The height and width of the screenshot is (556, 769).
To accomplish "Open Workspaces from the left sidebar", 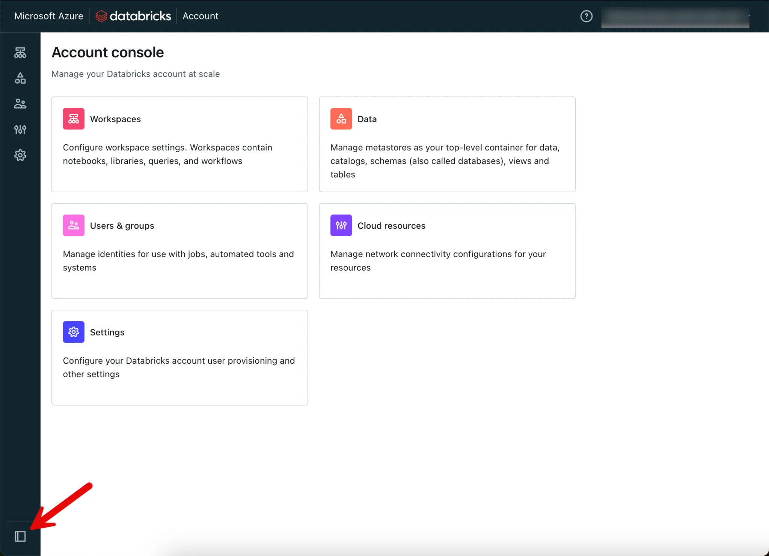I will click(20, 52).
